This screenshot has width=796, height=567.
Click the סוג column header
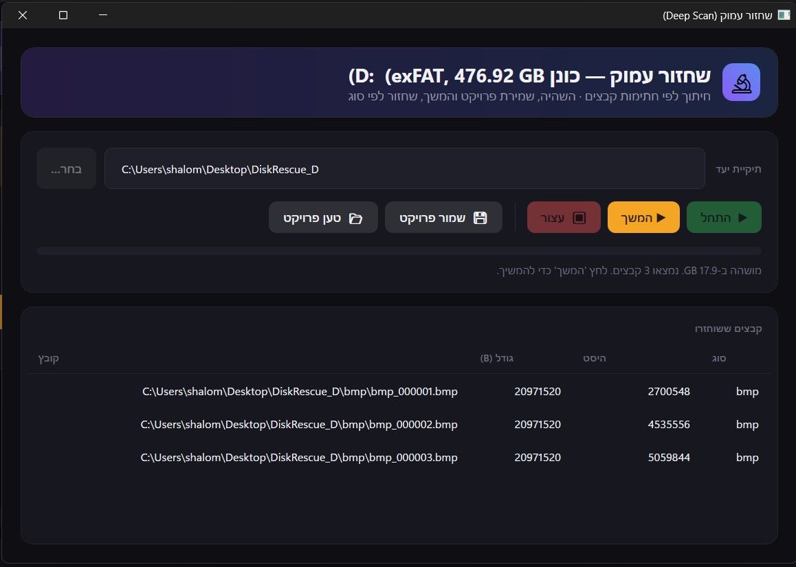click(x=719, y=358)
